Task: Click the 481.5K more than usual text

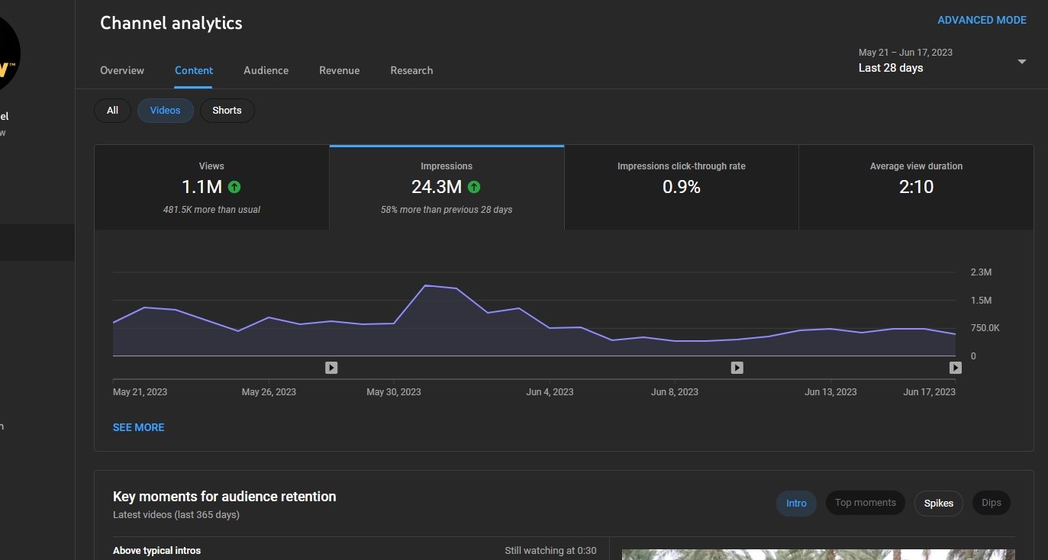Action: (211, 210)
